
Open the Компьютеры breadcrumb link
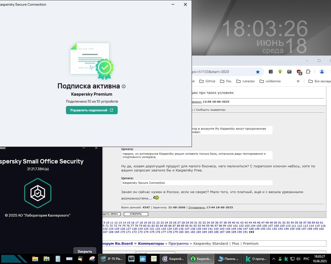[151, 244]
